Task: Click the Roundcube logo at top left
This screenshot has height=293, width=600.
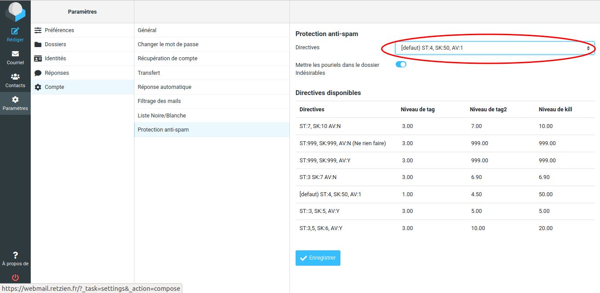Action: pyautogui.click(x=15, y=12)
